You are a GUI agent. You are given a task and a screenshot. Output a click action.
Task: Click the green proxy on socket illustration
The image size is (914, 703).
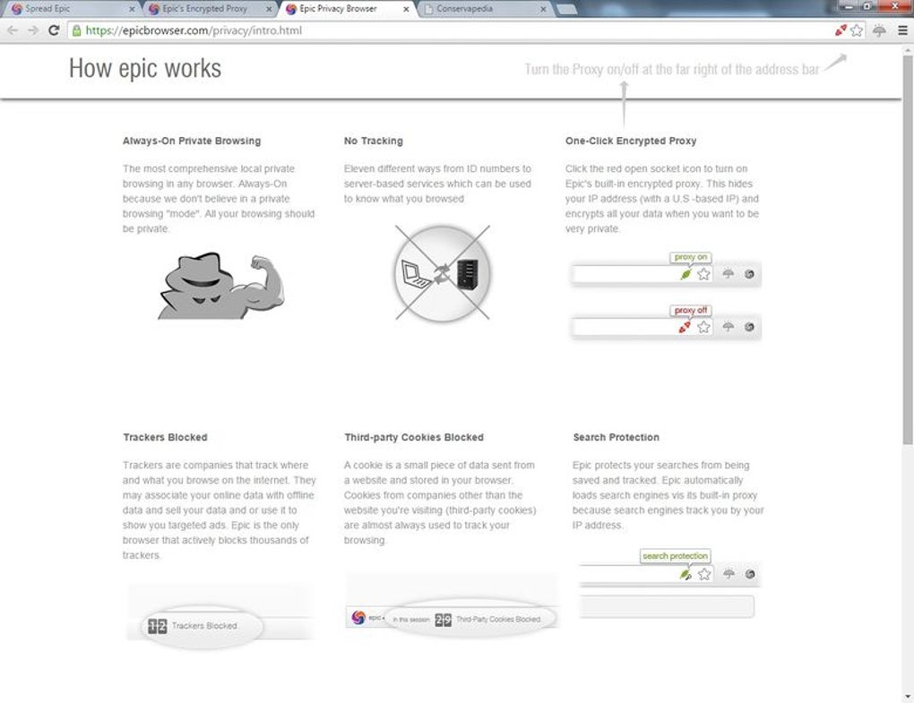coord(685,274)
